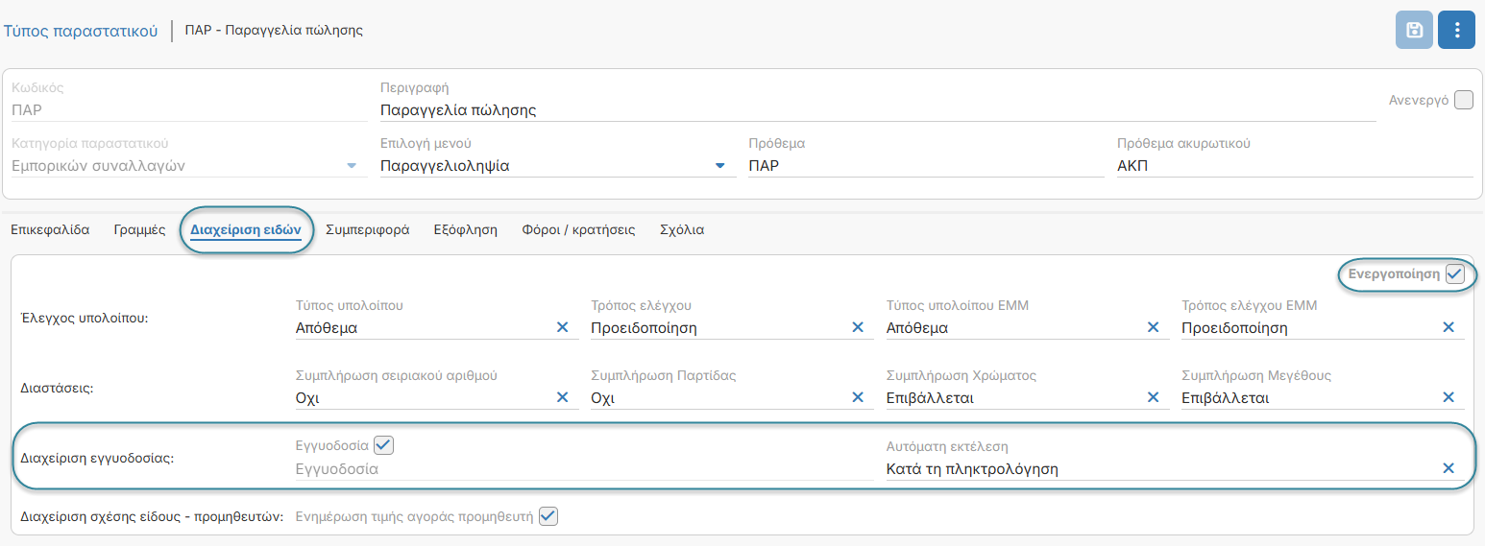Clear the Τρόπος ελέγχου field
The image size is (1485, 546).
858,327
